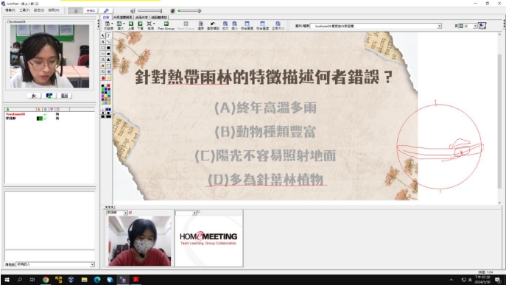The height and width of the screenshot is (285, 506).
Task: Toggle microphone button under presenter video
Action: [x=34, y=96]
